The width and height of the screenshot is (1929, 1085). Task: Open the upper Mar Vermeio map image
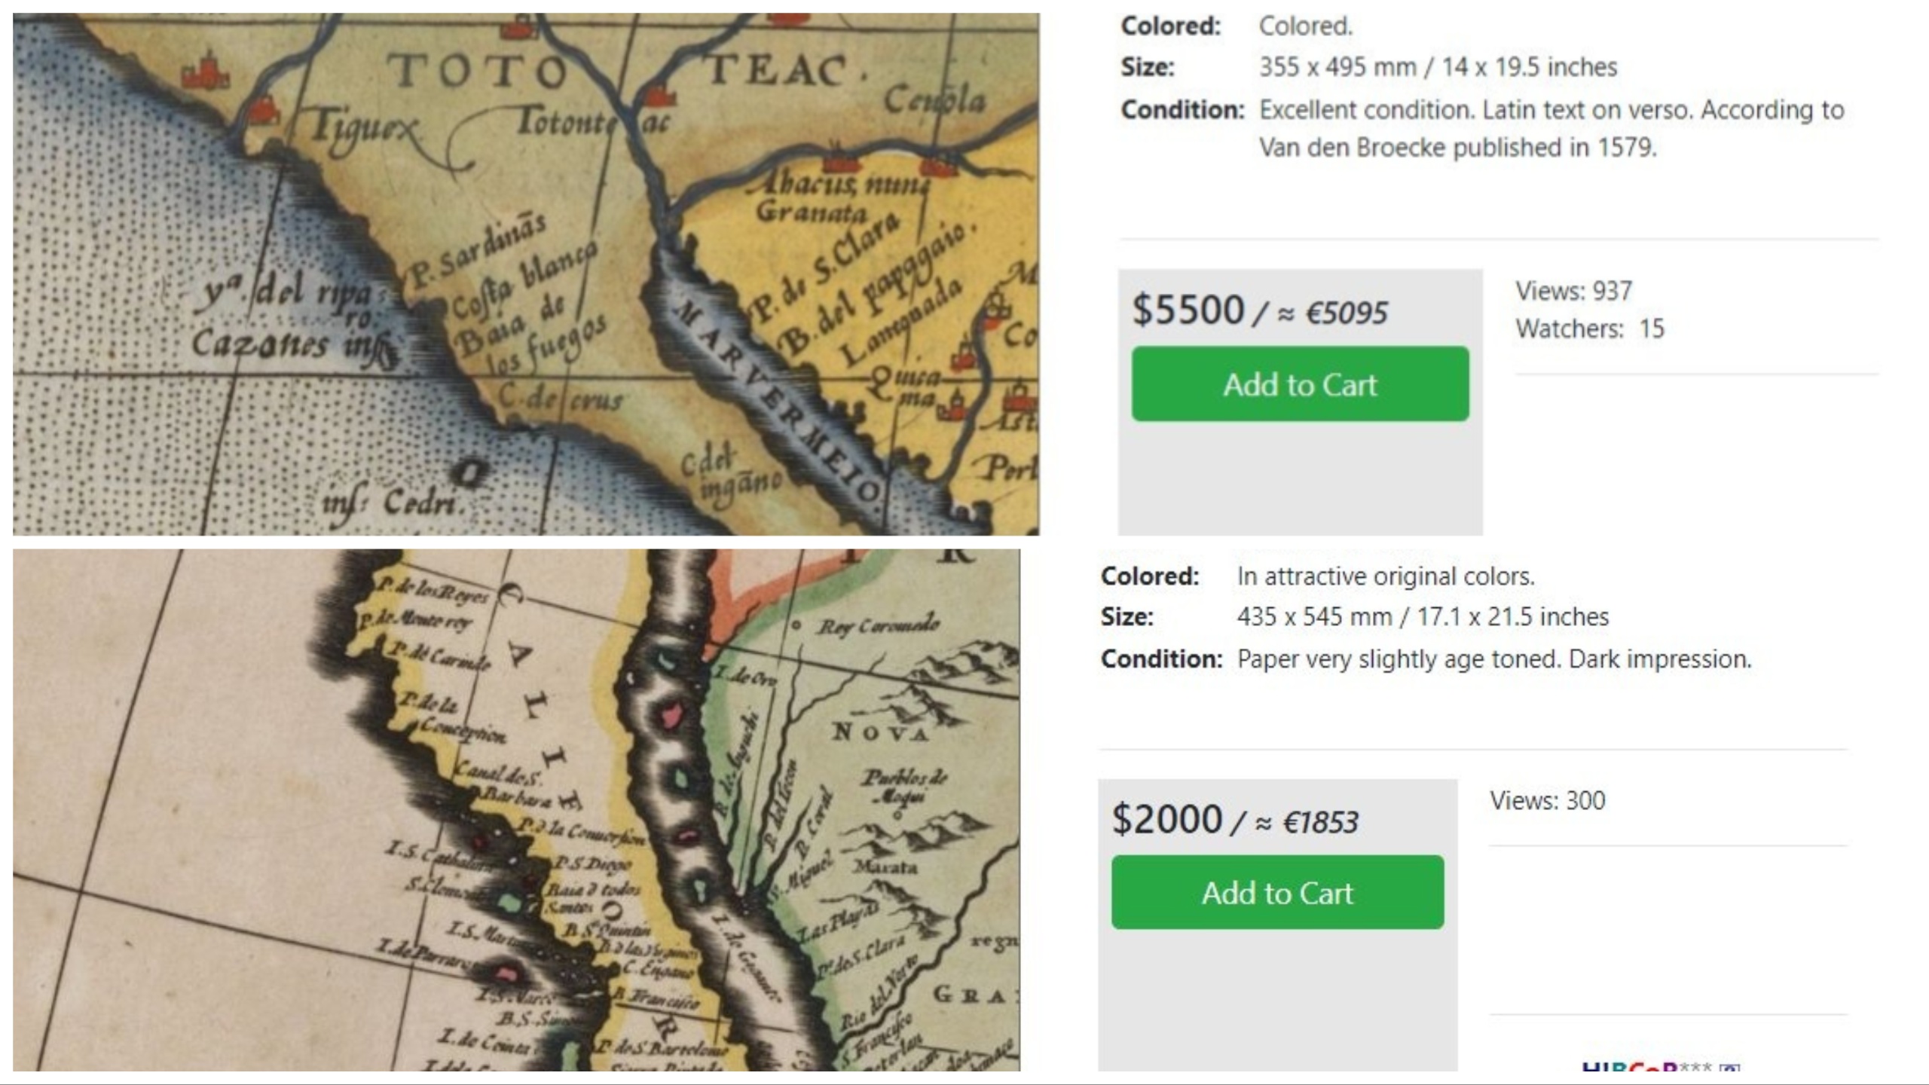526,274
